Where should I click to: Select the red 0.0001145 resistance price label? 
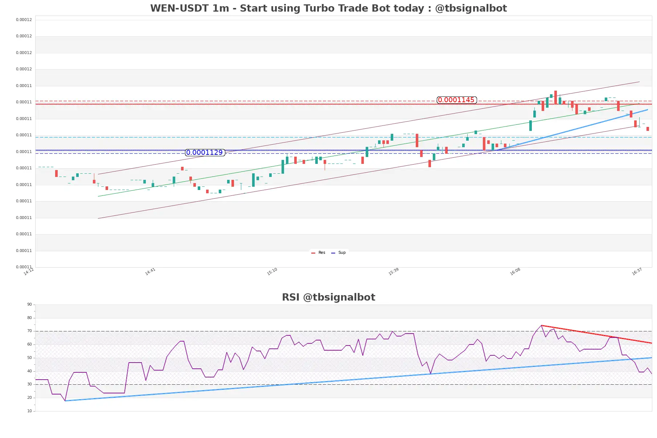click(x=456, y=100)
